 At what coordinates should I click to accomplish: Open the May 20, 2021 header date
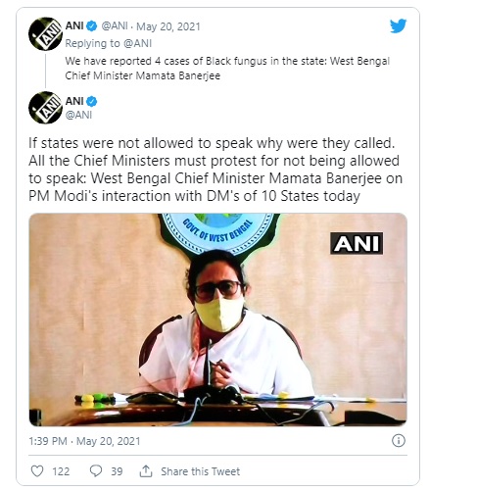click(x=168, y=26)
